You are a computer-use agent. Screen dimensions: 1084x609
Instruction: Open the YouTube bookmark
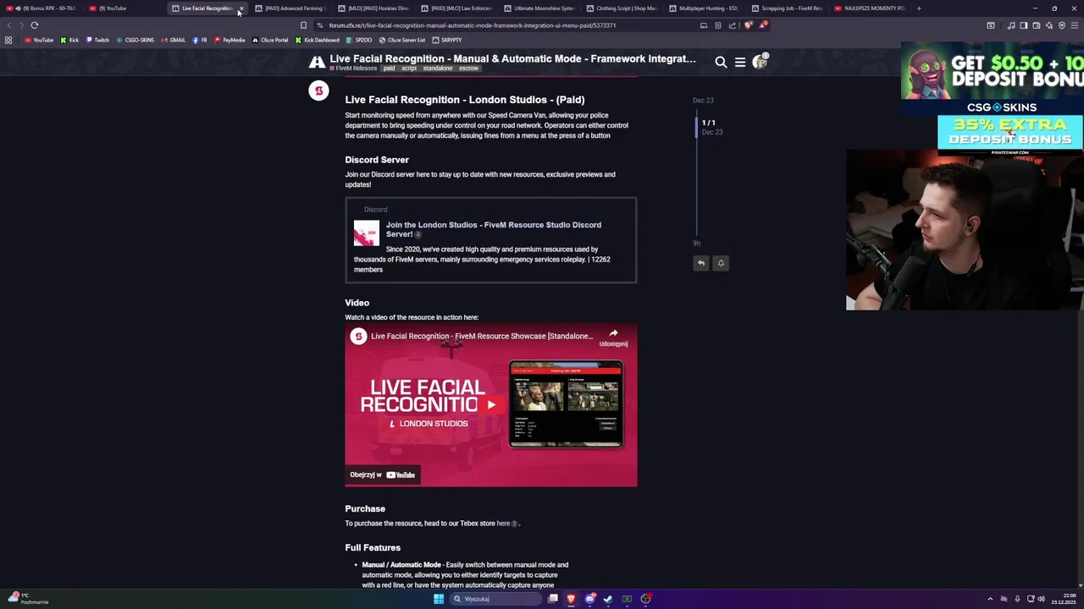tap(39, 40)
